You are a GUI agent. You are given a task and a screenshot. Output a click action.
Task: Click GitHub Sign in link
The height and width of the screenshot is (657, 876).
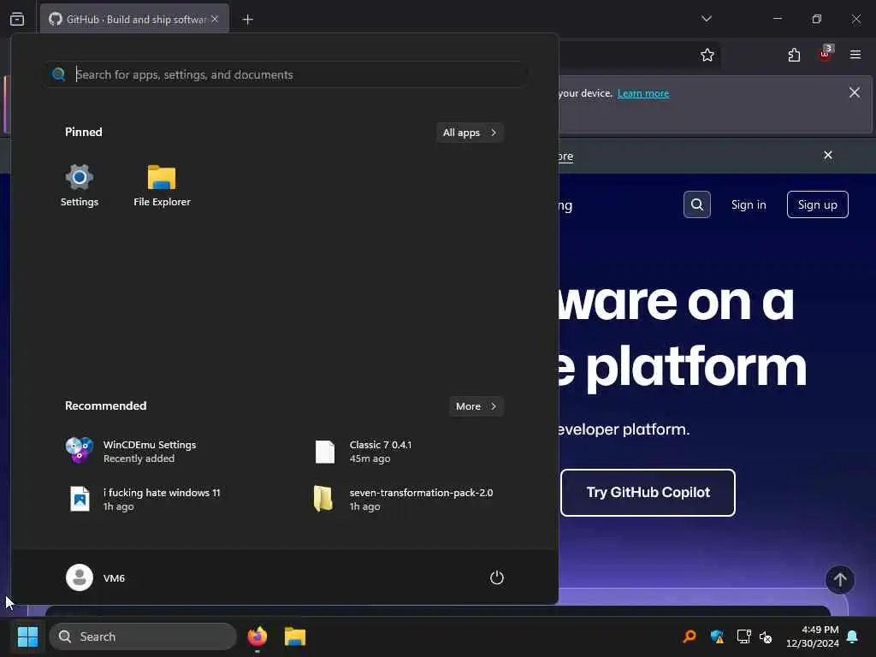click(749, 204)
